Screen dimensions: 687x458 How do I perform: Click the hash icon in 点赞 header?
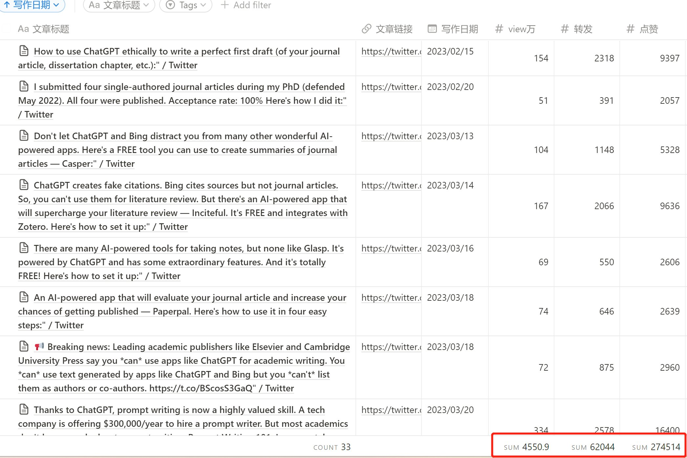point(631,29)
